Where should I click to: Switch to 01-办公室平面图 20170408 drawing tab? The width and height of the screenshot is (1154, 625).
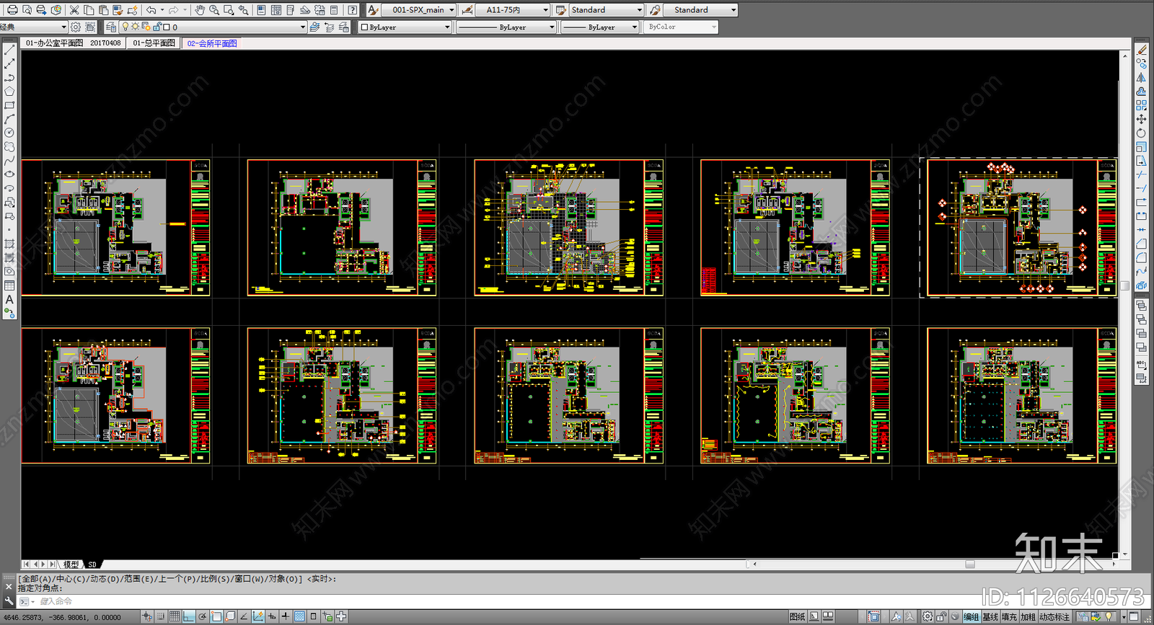[73, 43]
